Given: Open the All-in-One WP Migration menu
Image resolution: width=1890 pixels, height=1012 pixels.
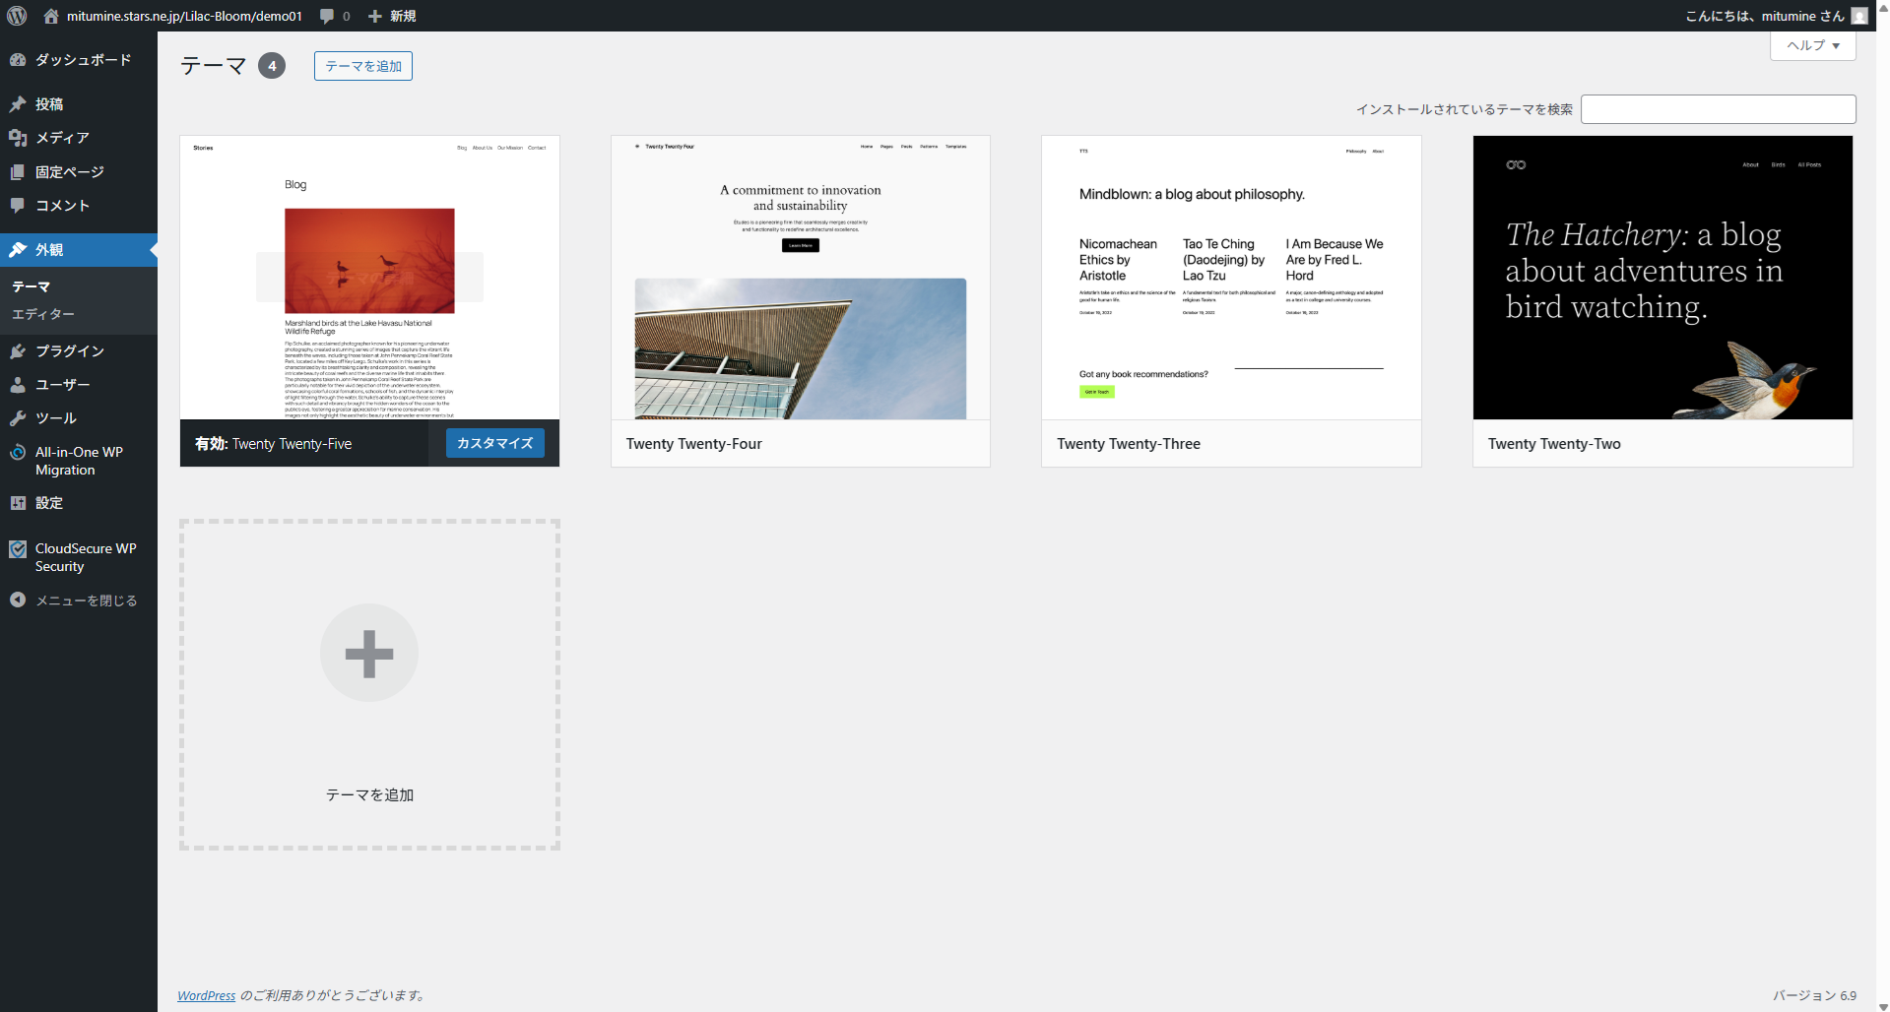Looking at the screenshot, I should tap(79, 461).
